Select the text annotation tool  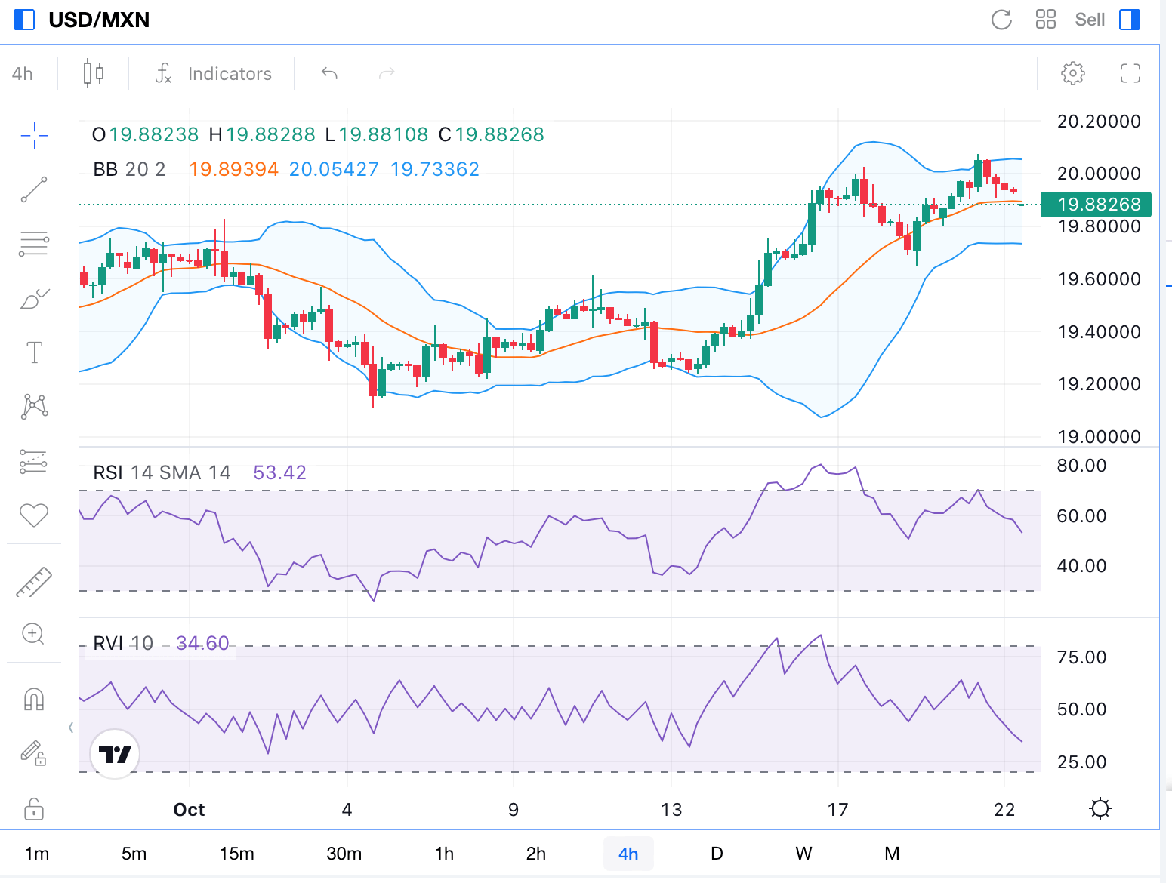coord(34,352)
